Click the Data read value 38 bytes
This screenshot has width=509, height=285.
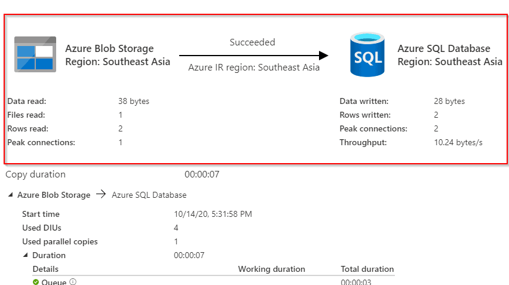pos(134,102)
